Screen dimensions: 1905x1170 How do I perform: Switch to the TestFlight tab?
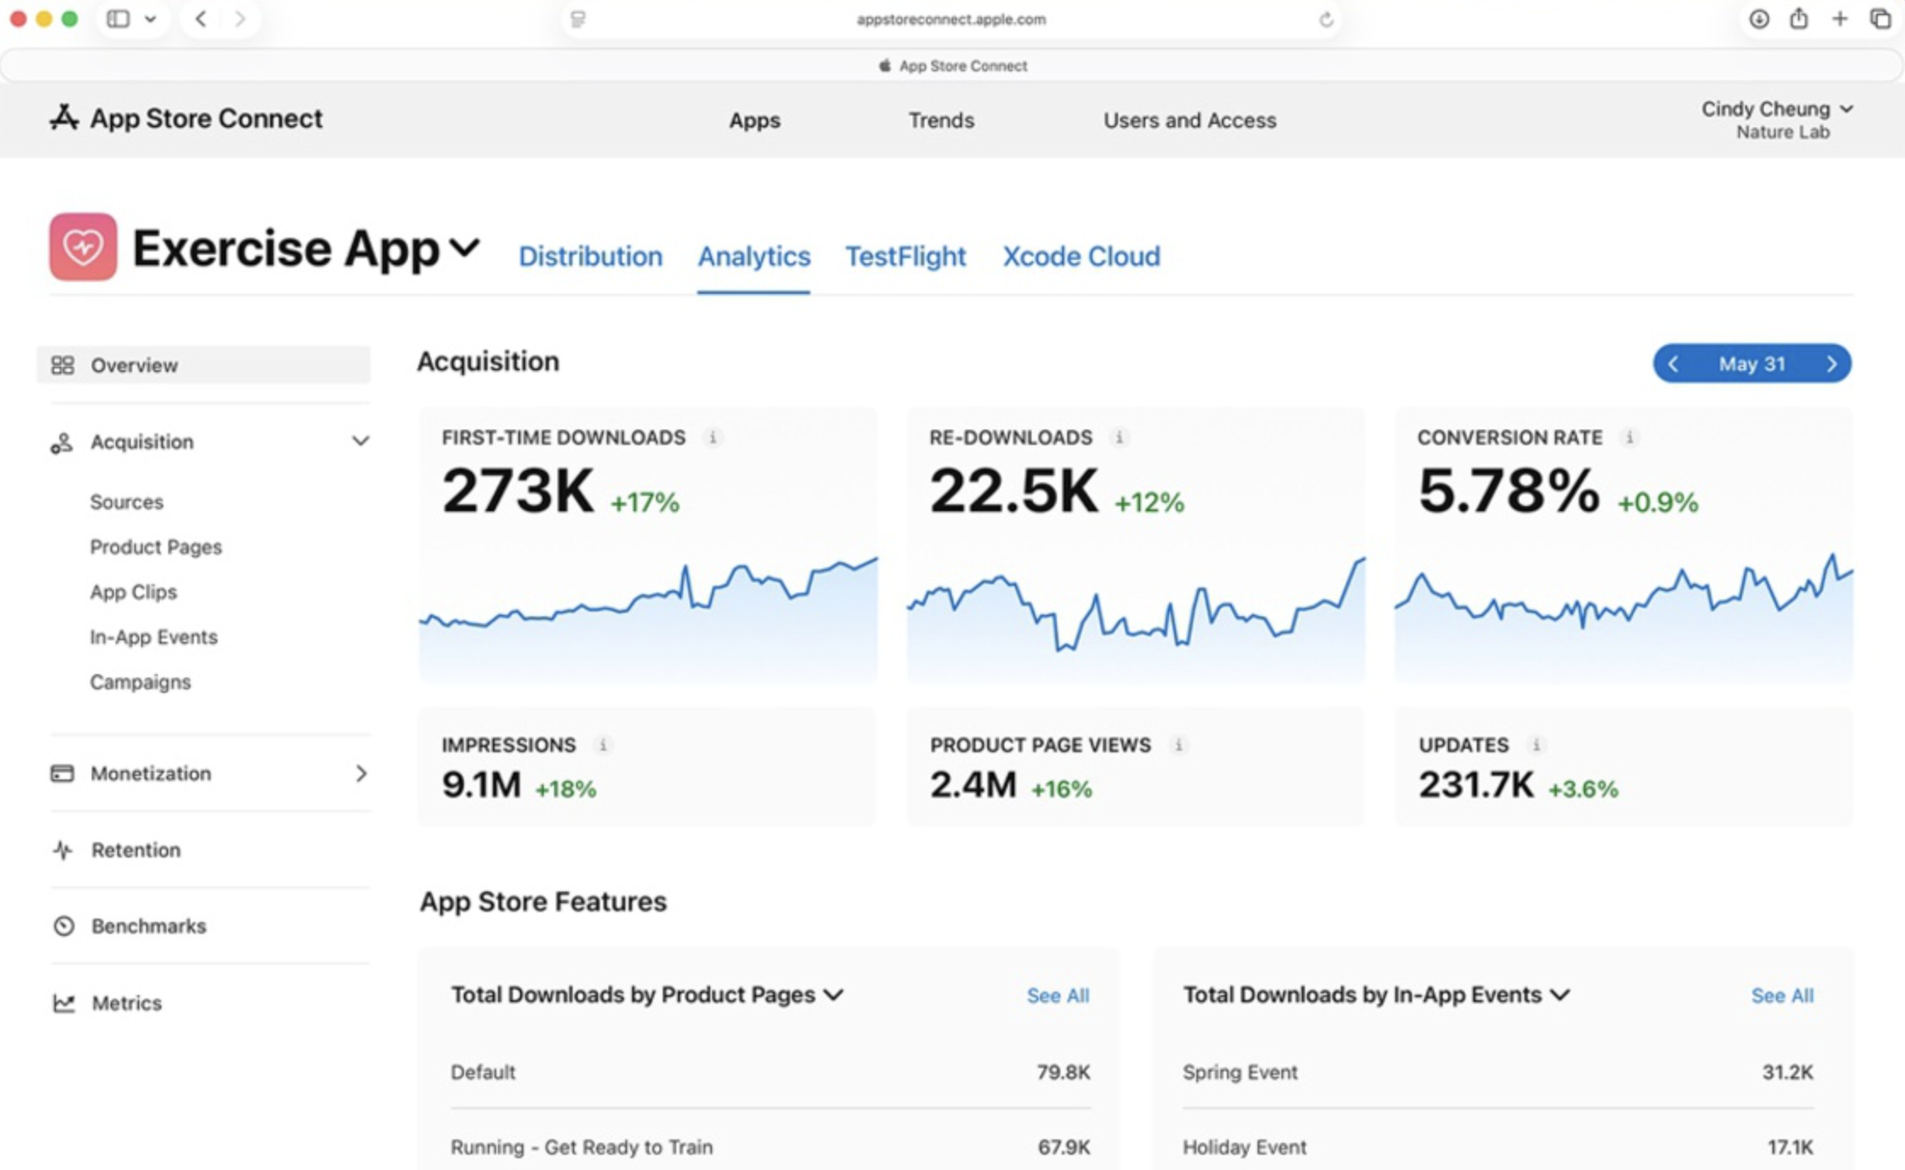point(905,256)
